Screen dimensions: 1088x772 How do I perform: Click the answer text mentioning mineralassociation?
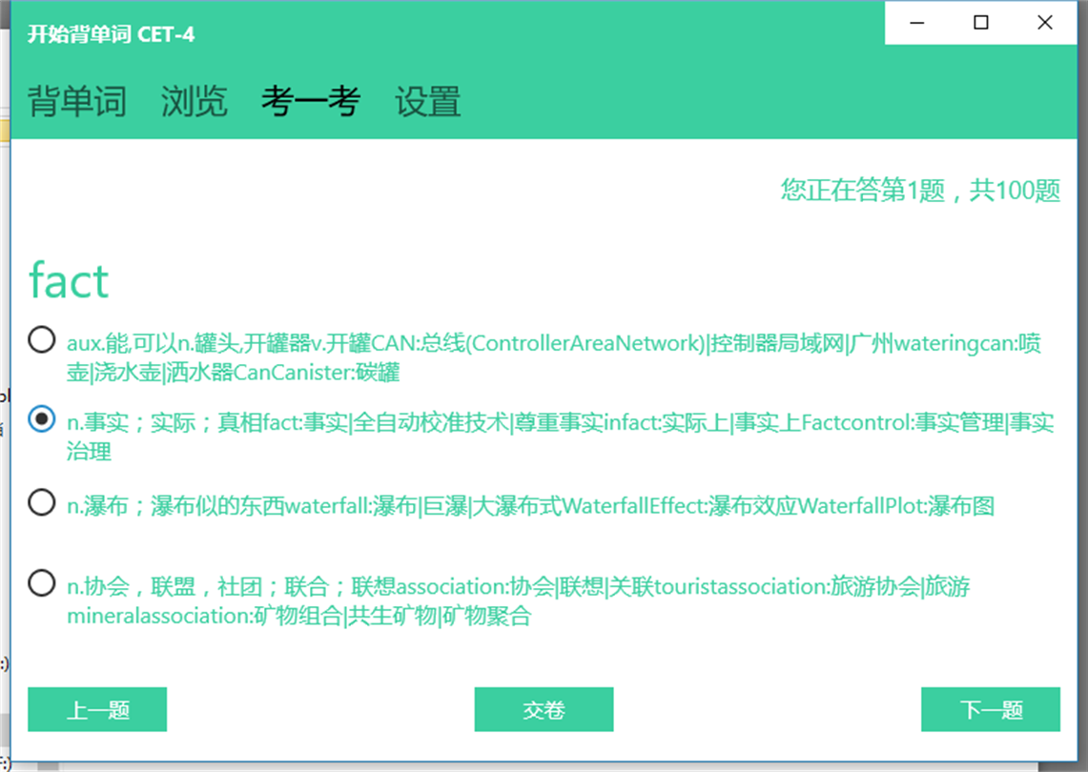click(x=519, y=600)
